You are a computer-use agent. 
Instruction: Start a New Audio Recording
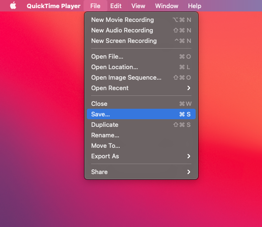pos(141,31)
